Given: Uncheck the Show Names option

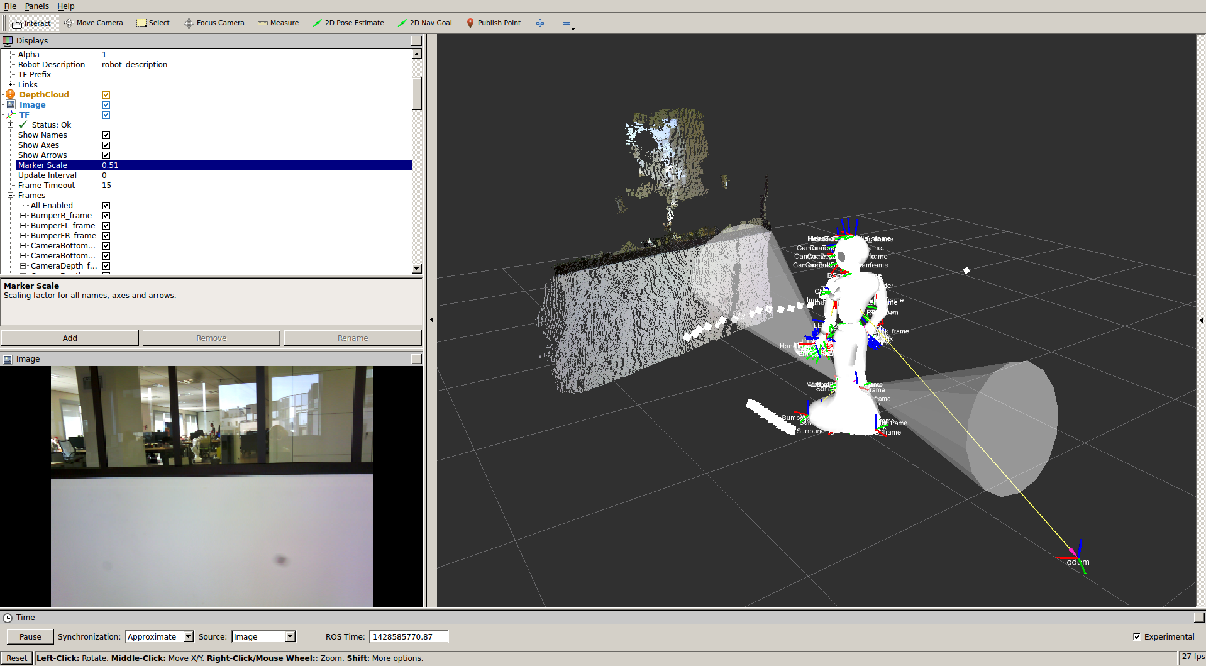Looking at the screenshot, I should pos(106,135).
